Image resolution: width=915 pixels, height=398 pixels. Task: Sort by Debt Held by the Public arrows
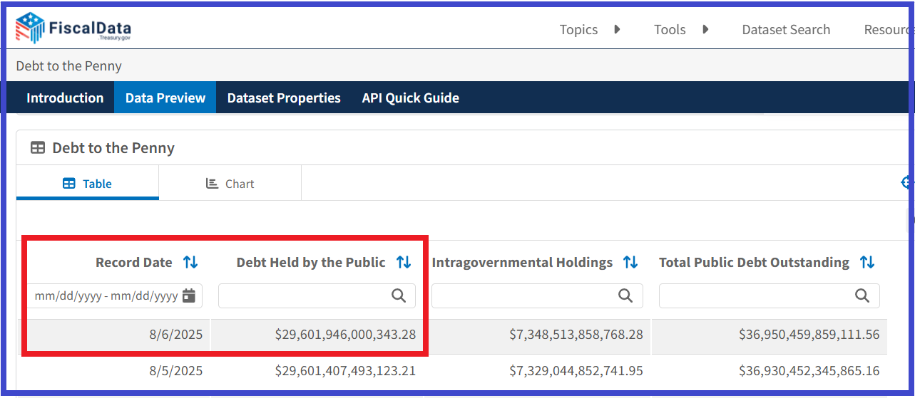[404, 262]
